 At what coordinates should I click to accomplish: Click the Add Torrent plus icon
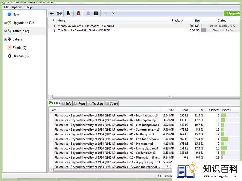point(52,13)
